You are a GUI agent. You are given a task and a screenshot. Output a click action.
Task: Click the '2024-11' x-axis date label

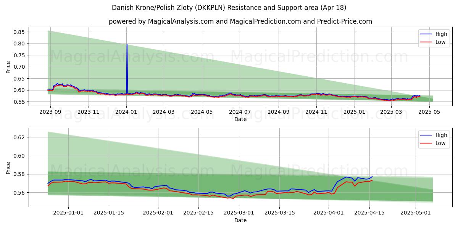(316, 112)
